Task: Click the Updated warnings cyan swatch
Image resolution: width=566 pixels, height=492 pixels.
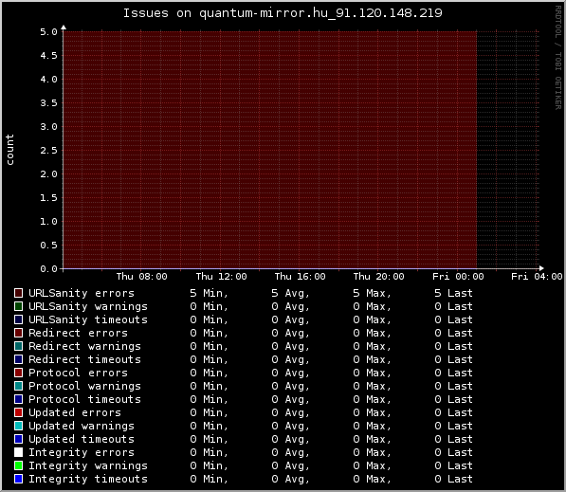Action: pyautogui.click(x=18, y=426)
